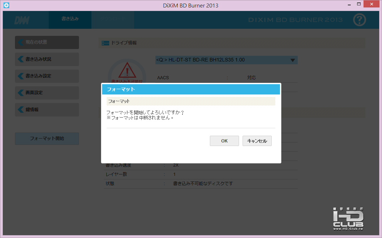382x238 pixels.
Task: Click the AACS label text
Action: (x=163, y=78)
